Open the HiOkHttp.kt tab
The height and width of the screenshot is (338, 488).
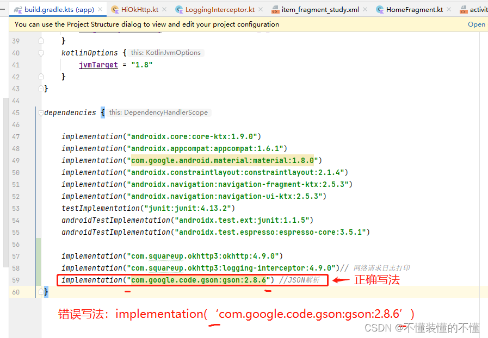click(x=140, y=10)
